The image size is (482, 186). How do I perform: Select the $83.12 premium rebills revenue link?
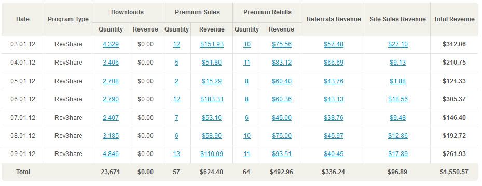(x=282, y=63)
